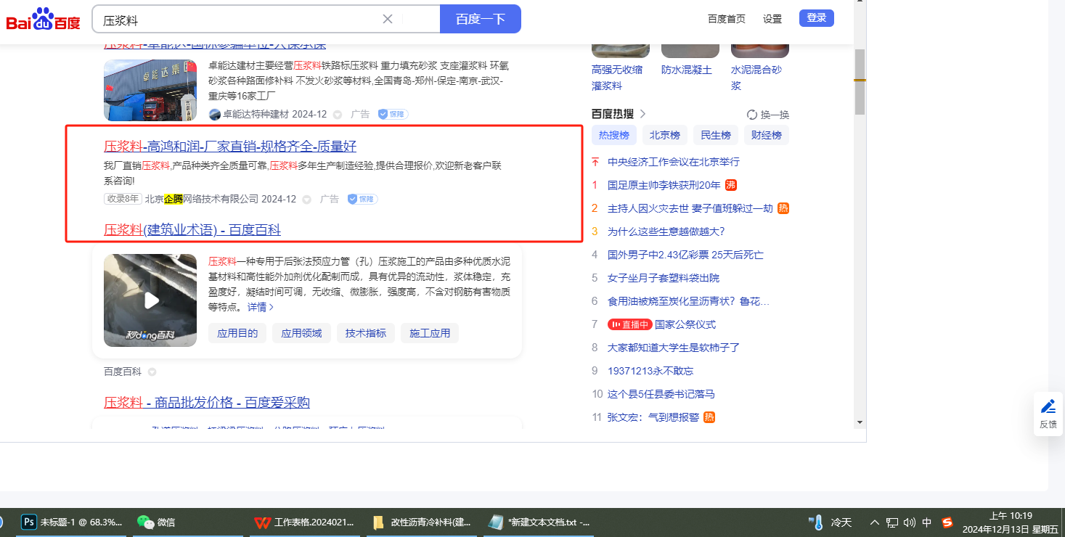The image size is (1065, 537).
Task: Open the WPS 工作表格 taskbar item
Action: (305, 522)
